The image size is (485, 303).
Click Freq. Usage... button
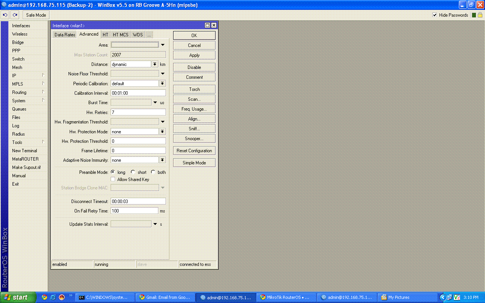[x=194, y=109]
